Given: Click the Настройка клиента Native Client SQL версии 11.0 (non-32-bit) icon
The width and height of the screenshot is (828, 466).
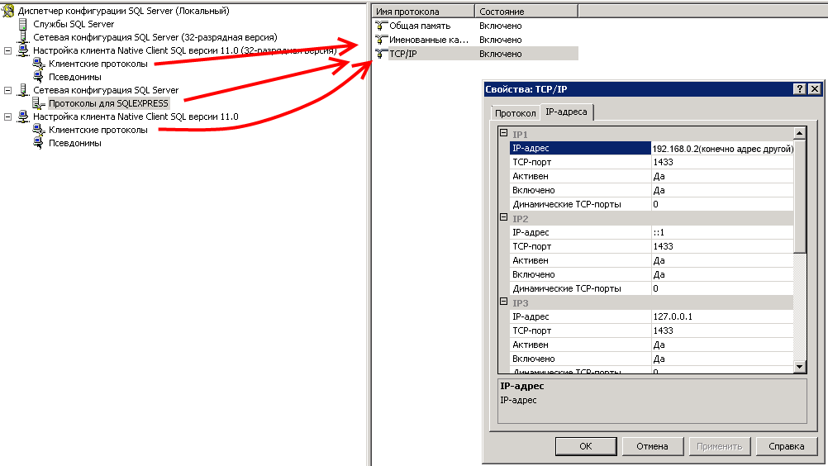Looking at the screenshot, I should pyautogui.click(x=22, y=116).
